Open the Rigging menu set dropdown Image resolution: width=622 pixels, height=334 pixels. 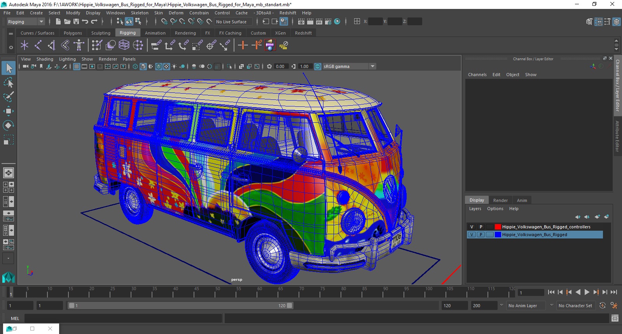[26, 22]
